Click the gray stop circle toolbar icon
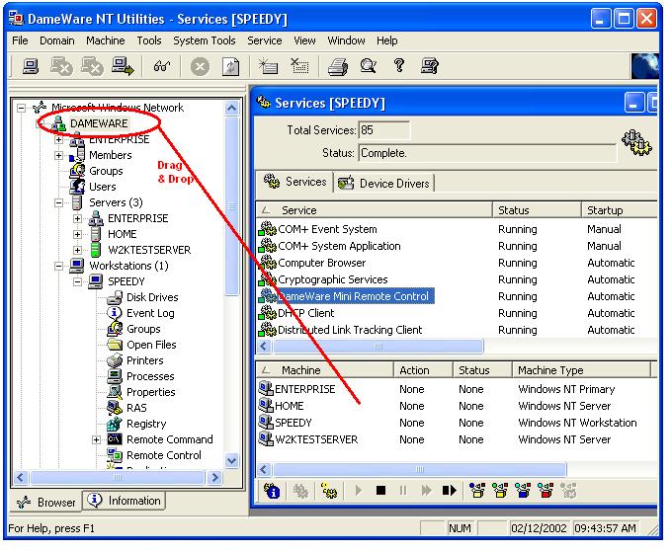 tap(200, 67)
